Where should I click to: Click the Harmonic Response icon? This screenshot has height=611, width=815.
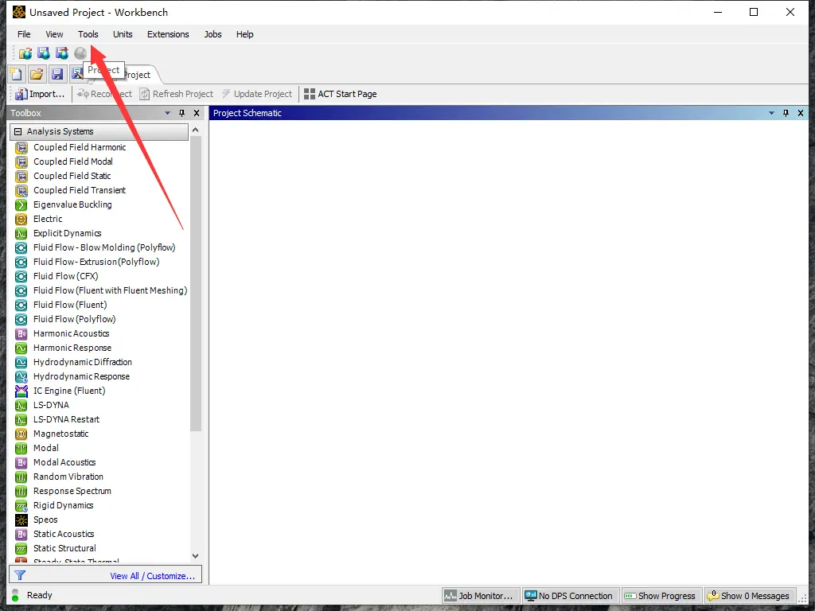21,348
